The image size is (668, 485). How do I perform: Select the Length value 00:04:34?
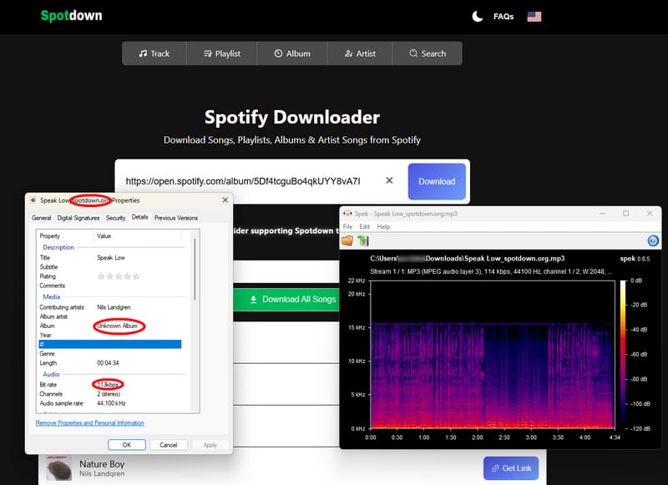coord(108,363)
